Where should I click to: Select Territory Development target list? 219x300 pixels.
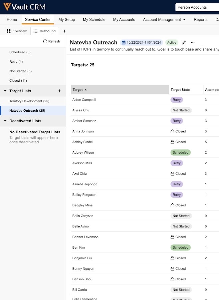29,101
